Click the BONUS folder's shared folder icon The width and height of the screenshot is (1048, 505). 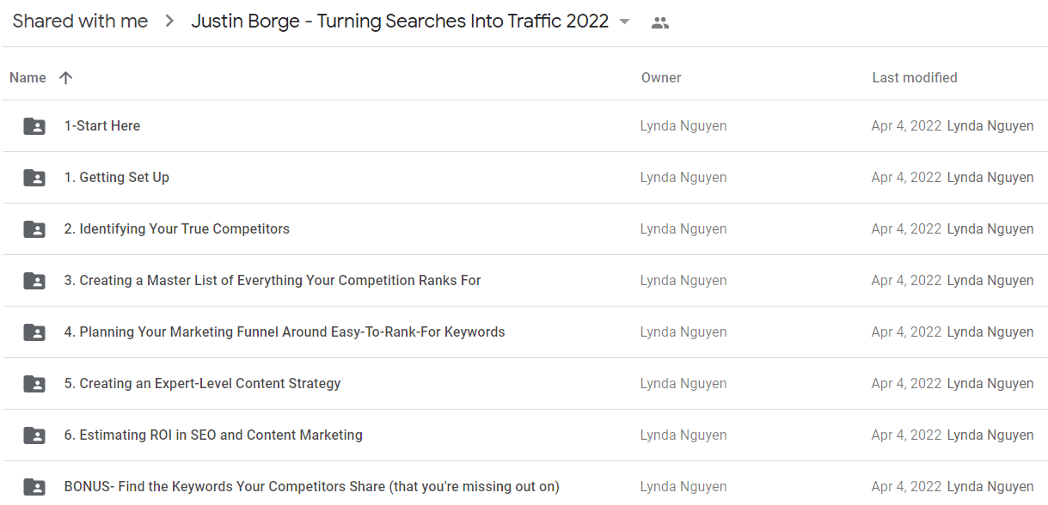coord(34,487)
